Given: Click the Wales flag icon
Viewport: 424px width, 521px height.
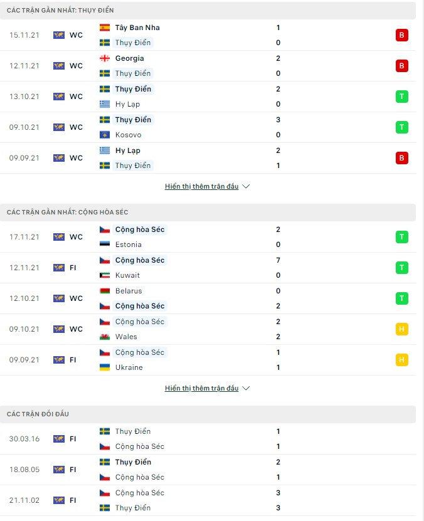Looking at the screenshot, I should pos(105,337).
